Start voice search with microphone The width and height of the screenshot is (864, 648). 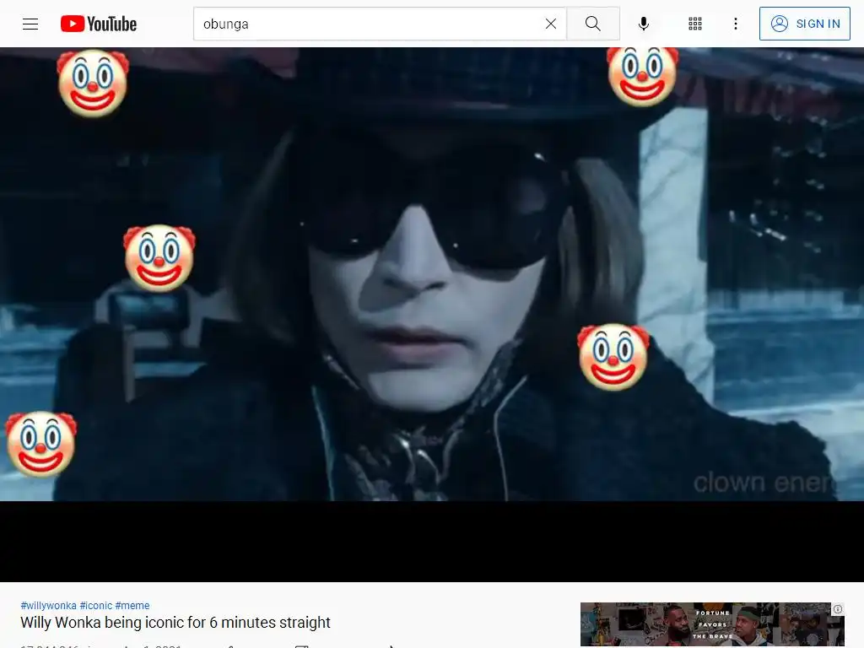click(x=643, y=24)
